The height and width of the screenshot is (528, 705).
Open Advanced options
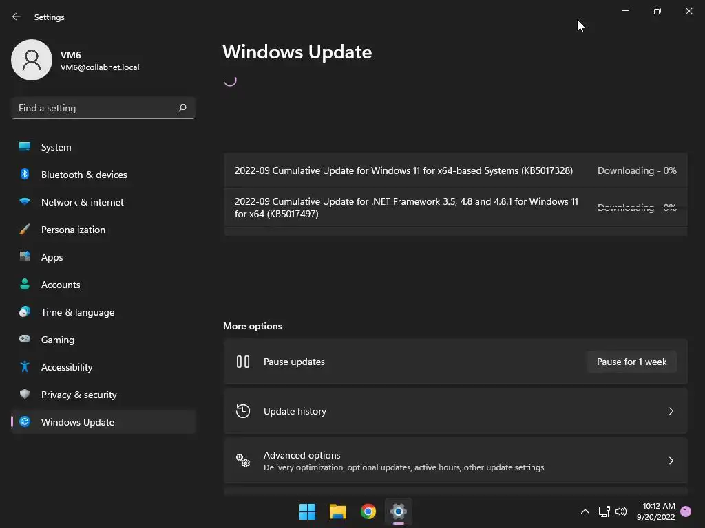(456, 461)
